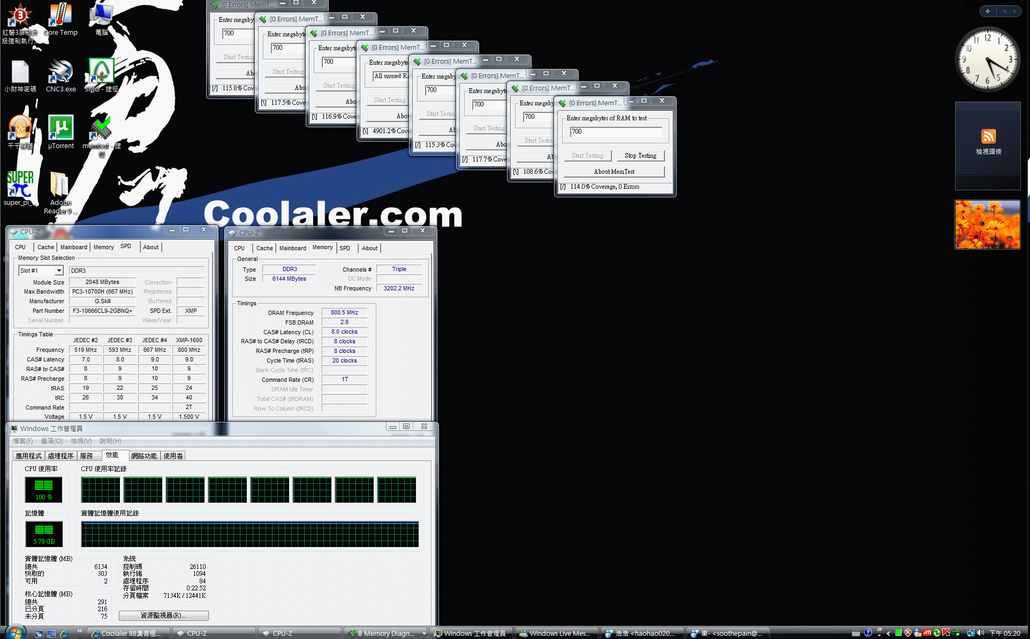Click the network tray icon
This screenshot has height=639, width=1030.
971,633
